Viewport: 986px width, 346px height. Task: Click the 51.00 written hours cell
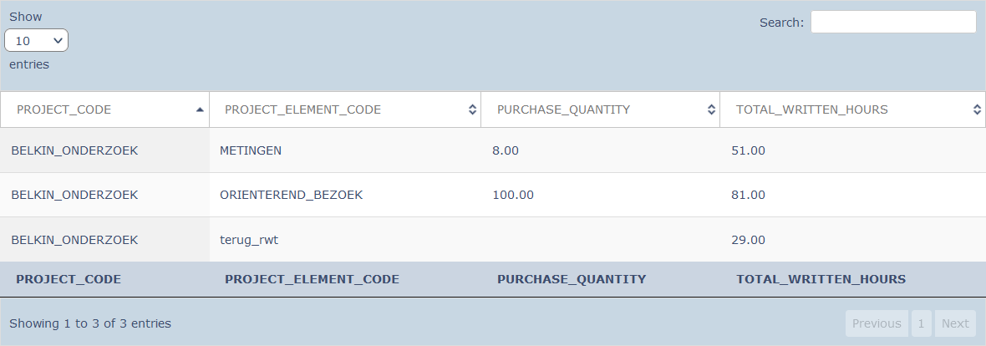click(x=750, y=150)
